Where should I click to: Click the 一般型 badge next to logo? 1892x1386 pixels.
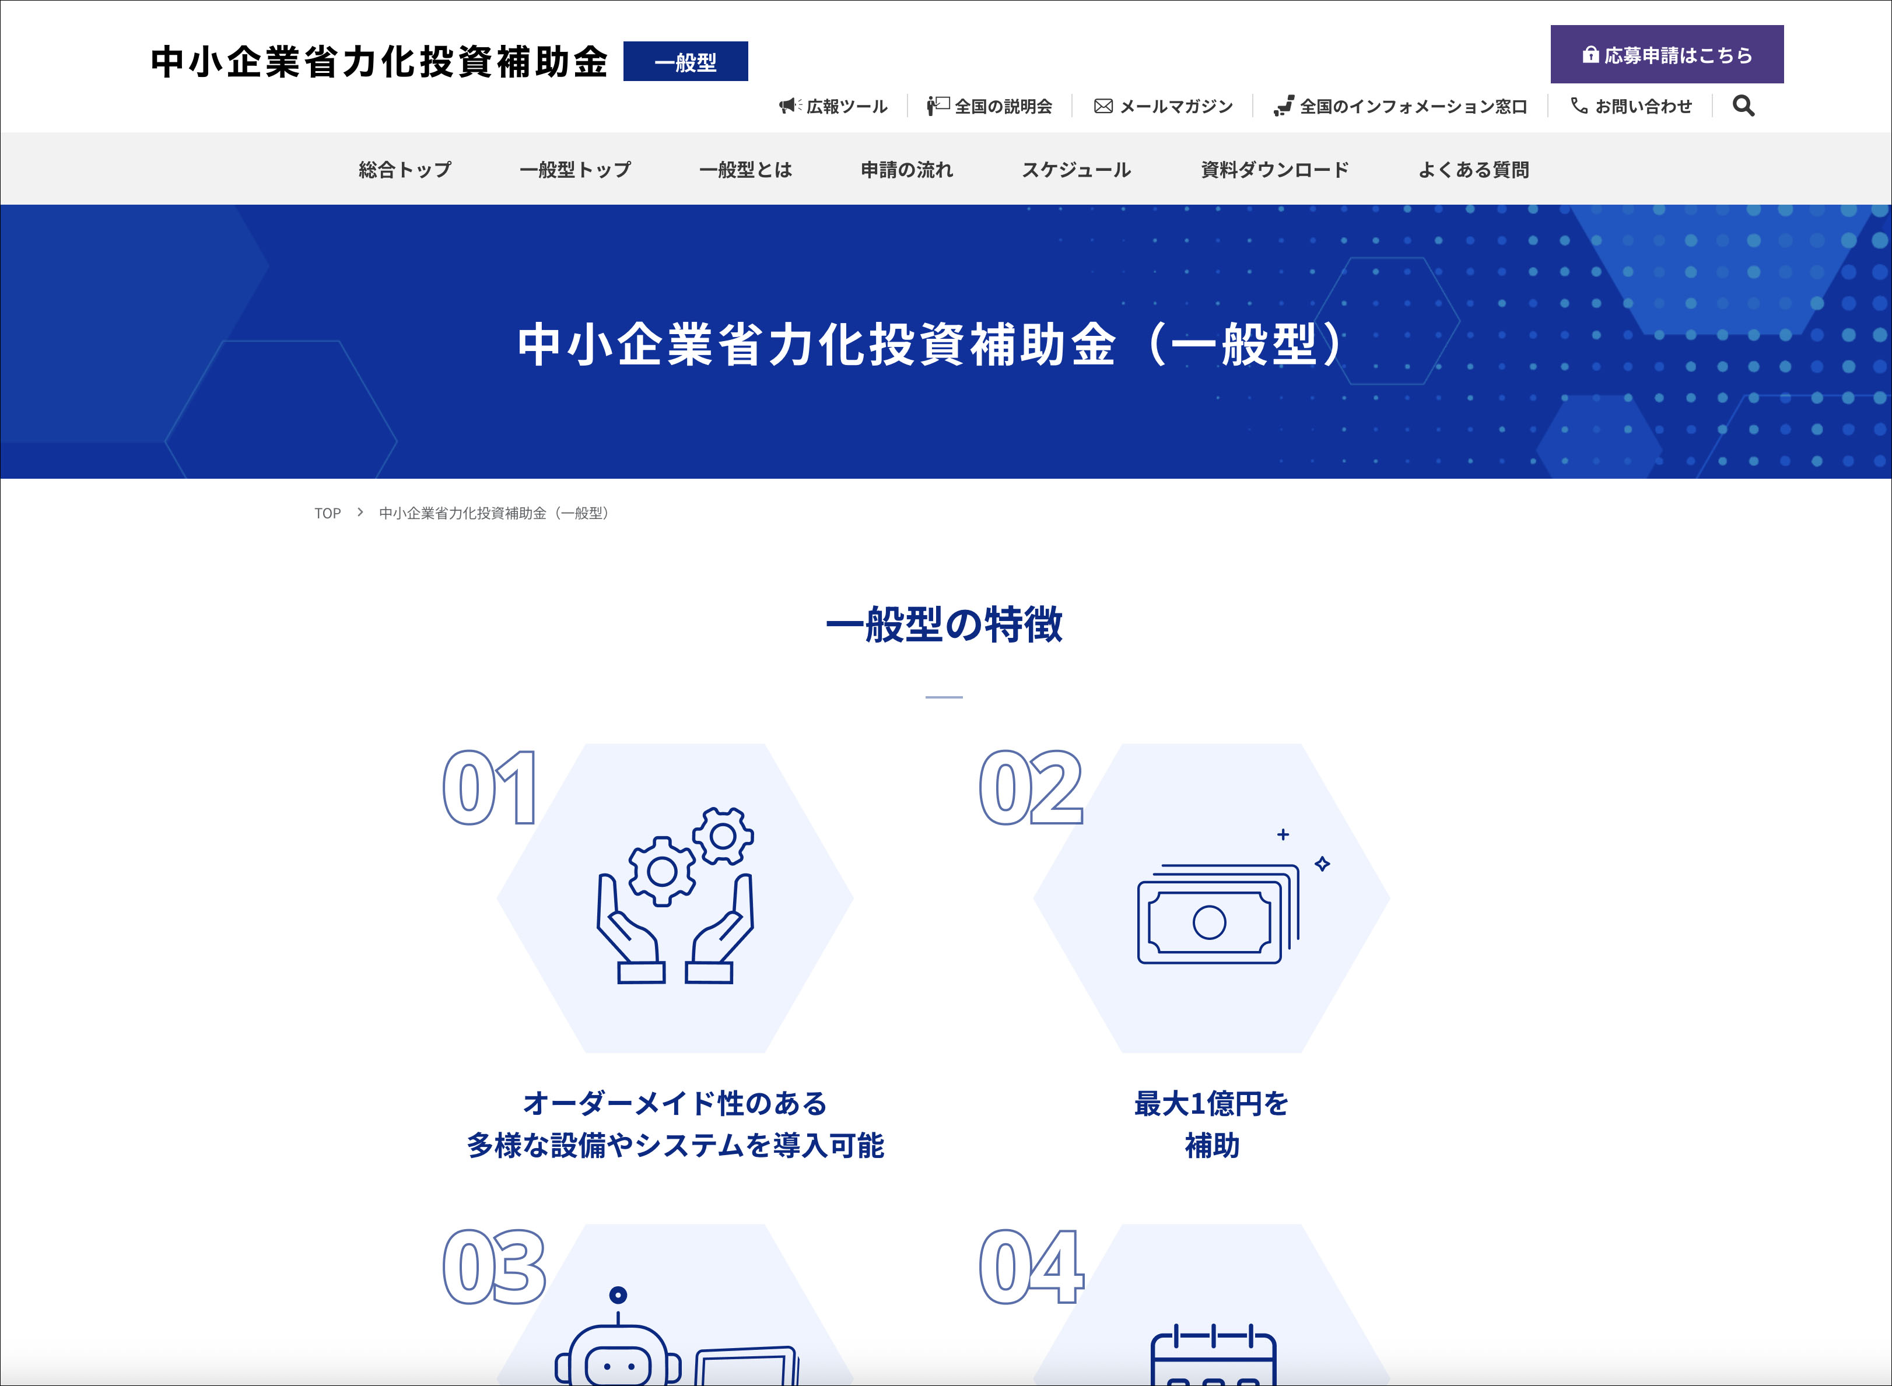685,61
